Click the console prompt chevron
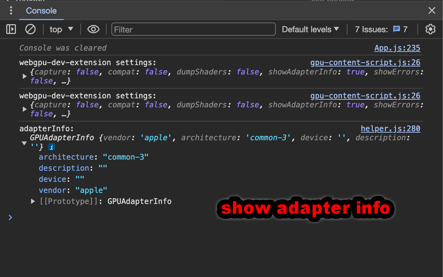 pyautogui.click(x=10, y=217)
